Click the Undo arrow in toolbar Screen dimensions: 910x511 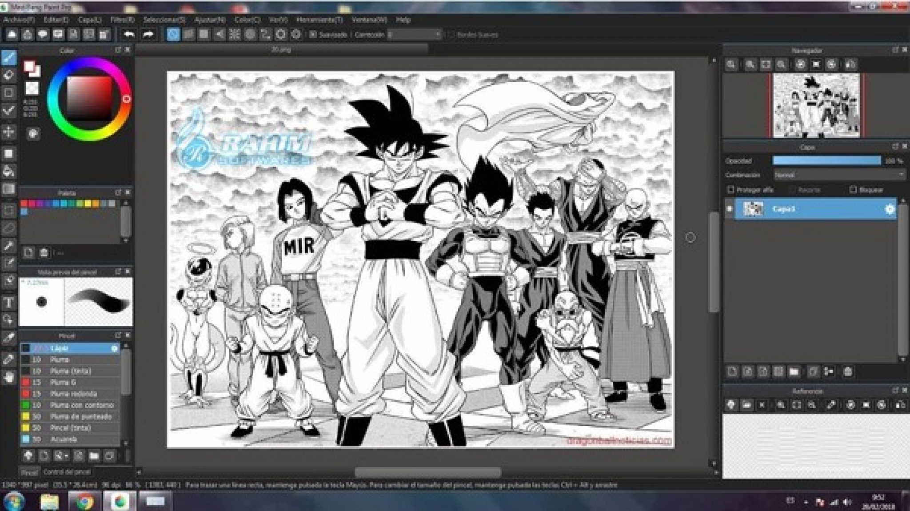129,34
